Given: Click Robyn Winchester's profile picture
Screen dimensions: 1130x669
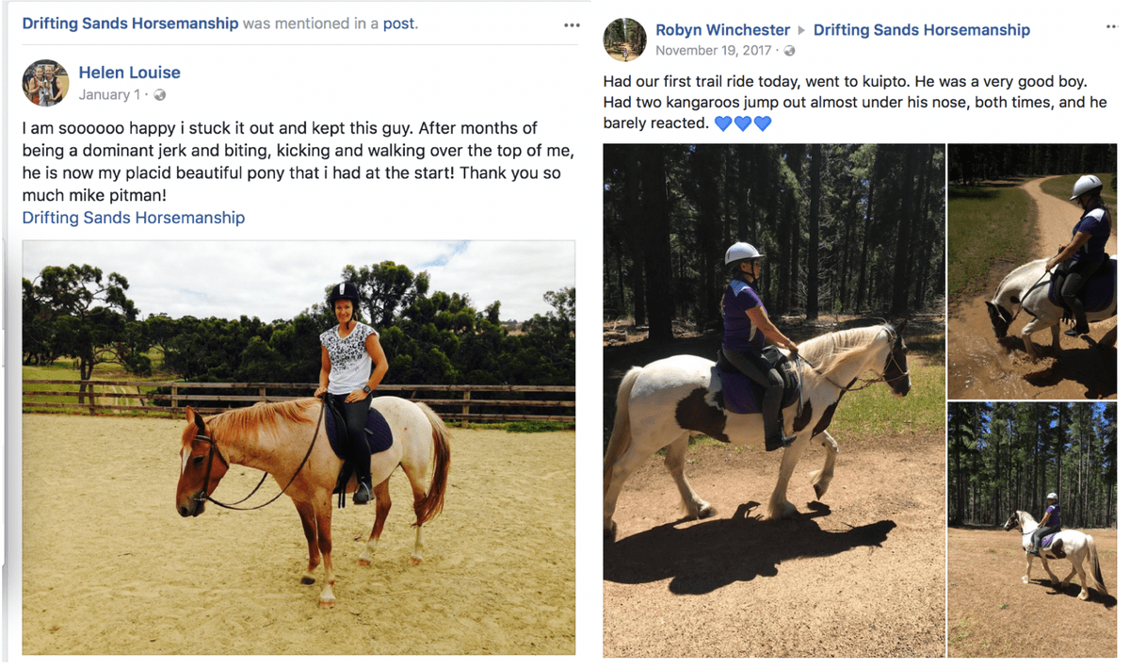Looking at the screenshot, I should (624, 40).
